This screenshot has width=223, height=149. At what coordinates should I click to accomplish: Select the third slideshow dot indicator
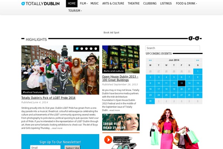tap(86, 49)
